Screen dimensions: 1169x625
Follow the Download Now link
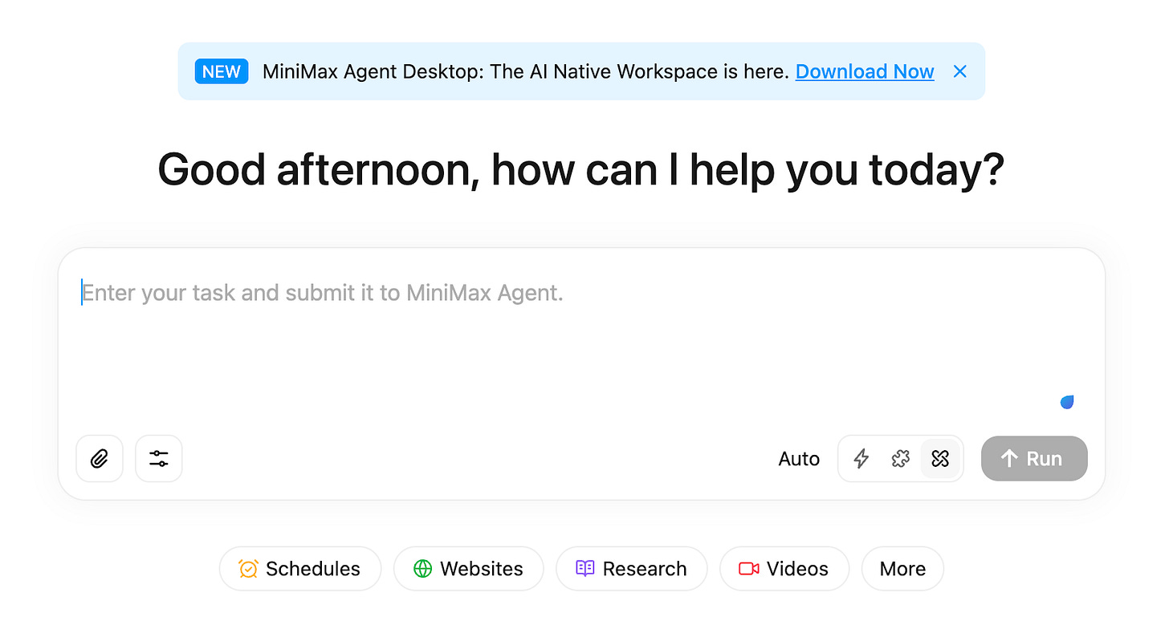click(865, 71)
